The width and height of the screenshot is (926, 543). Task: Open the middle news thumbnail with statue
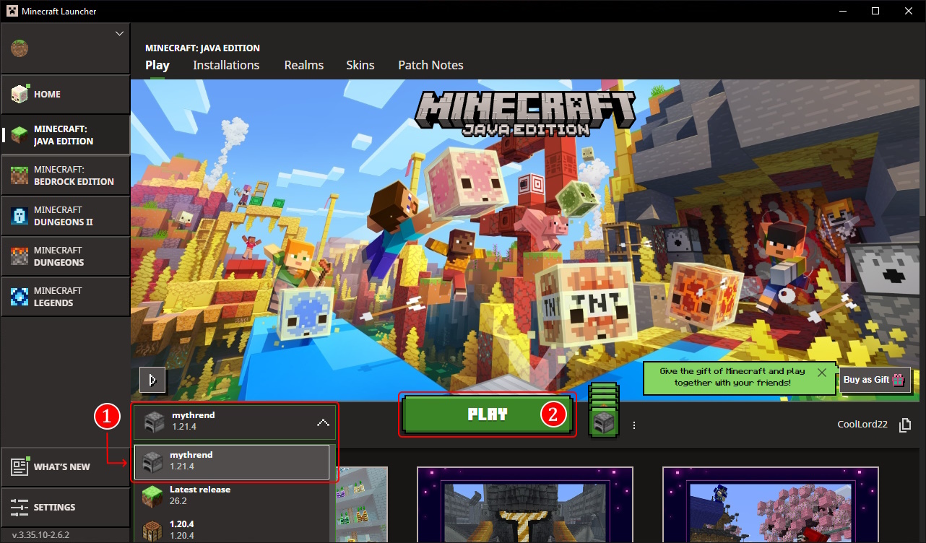(x=525, y=505)
